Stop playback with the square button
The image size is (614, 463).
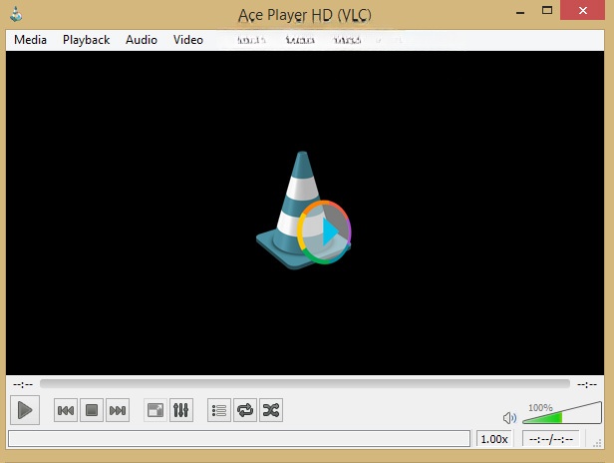click(x=92, y=410)
